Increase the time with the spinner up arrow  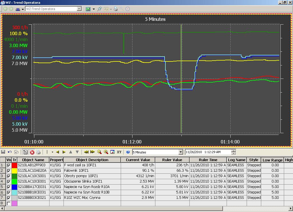(x=233, y=151)
